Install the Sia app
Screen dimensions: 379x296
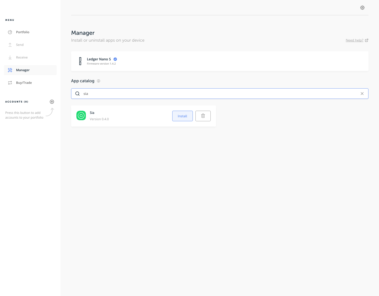pyautogui.click(x=183, y=116)
